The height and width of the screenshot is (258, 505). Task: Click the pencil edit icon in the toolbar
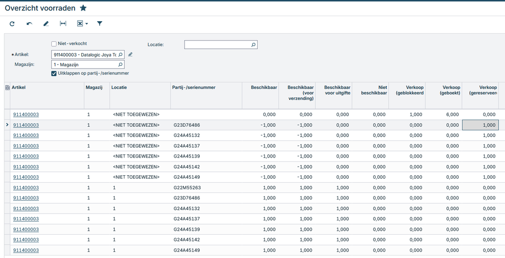tap(46, 24)
